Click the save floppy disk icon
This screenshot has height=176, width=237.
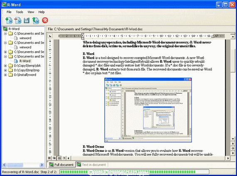pos(27,20)
